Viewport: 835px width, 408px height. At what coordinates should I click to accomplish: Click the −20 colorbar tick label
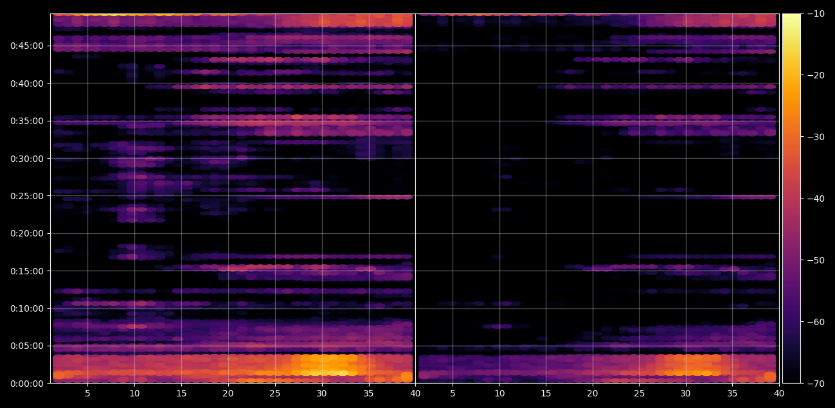pyautogui.click(x=815, y=75)
